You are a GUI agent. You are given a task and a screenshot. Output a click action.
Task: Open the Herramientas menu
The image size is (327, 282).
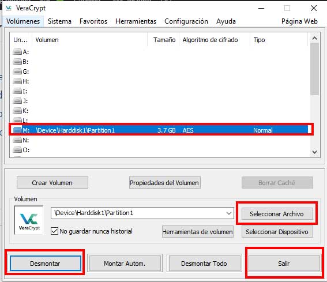pyautogui.click(x=136, y=21)
